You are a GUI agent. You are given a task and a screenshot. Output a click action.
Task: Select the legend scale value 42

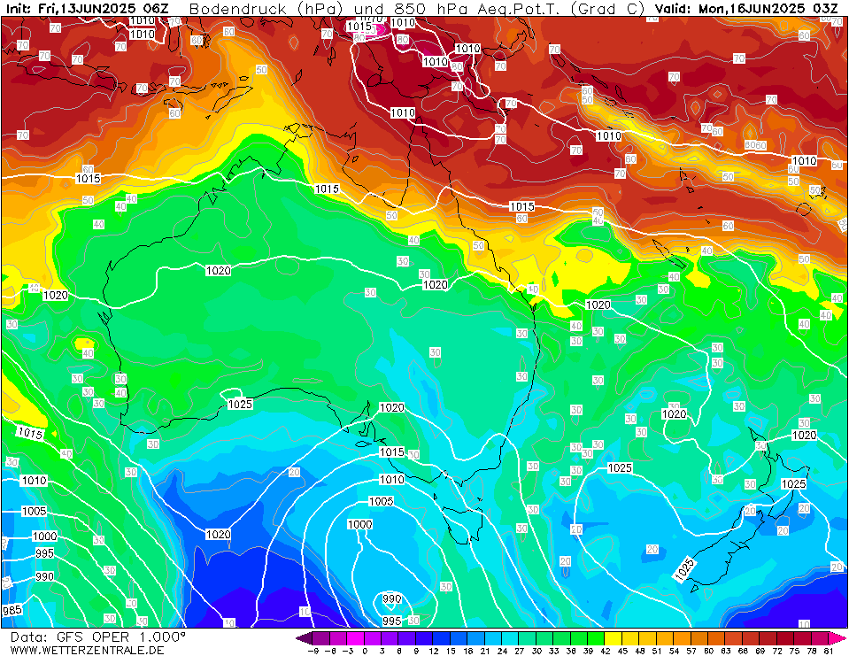pyautogui.click(x=605, y=651)
